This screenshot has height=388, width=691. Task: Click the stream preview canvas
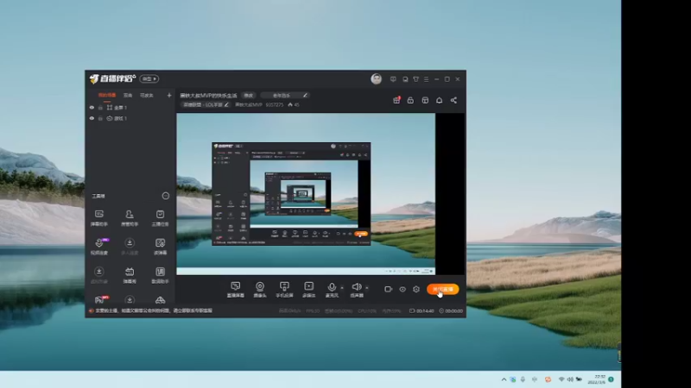pos(320,194)
